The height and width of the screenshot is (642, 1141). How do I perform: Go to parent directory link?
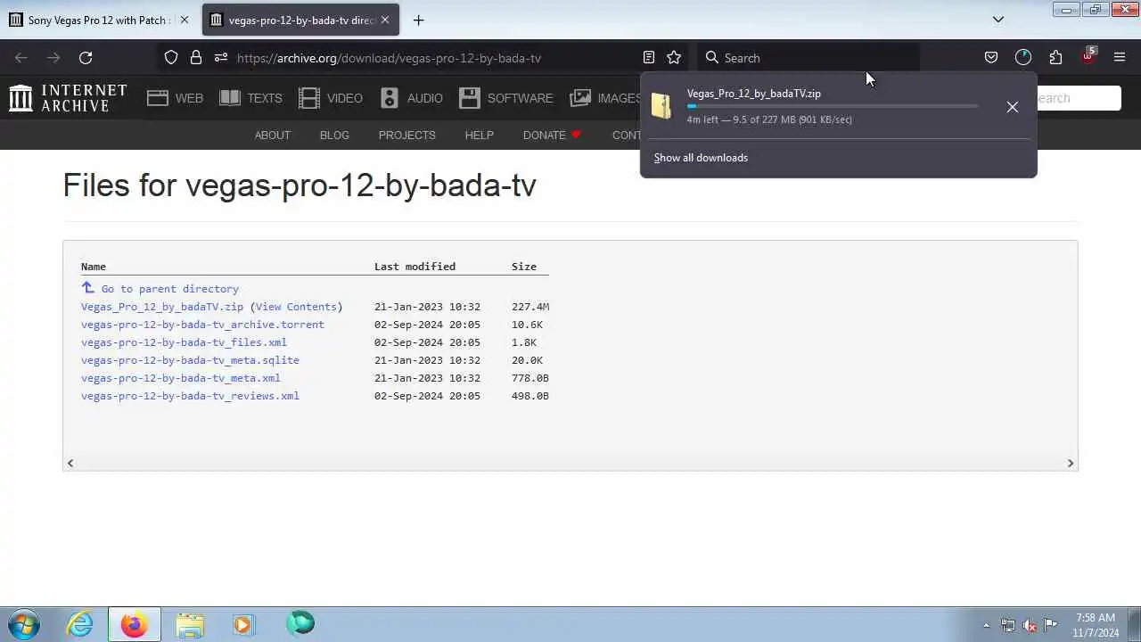pos(169,289)
